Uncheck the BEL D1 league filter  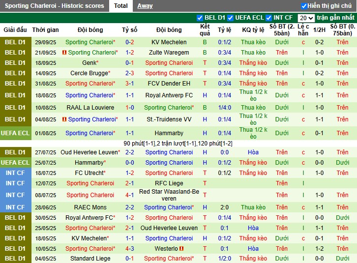point(200,18)
